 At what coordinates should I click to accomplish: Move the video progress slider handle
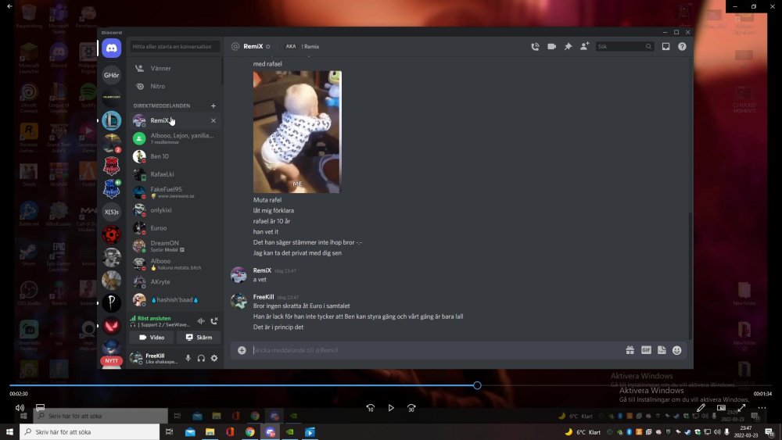477,385
